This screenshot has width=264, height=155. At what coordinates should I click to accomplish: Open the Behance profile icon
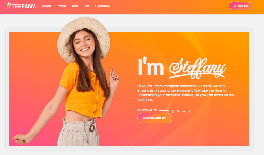[178, 111]
